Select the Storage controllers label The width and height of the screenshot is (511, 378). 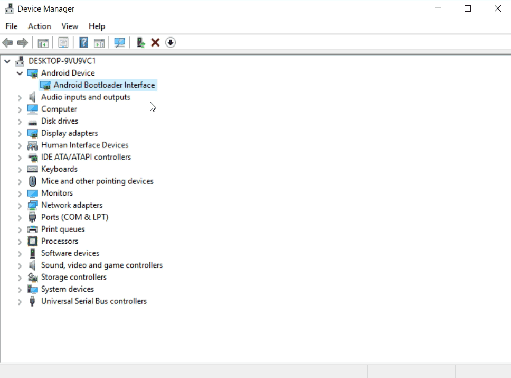(x=74, y=277)
